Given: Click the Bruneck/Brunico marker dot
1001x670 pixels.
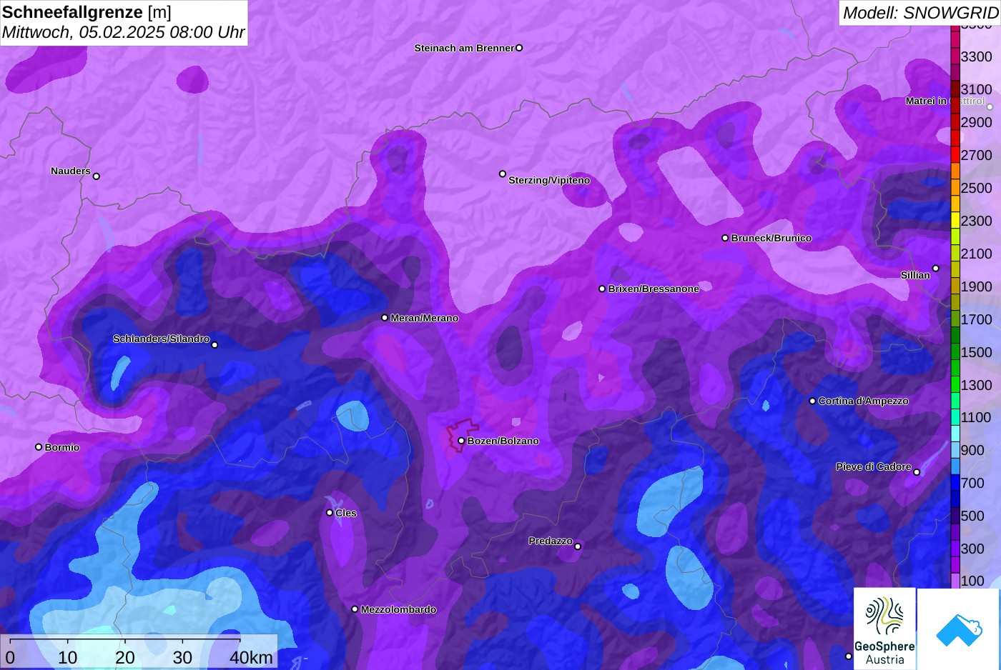Looking at the screenshot, I should (725, 238).
